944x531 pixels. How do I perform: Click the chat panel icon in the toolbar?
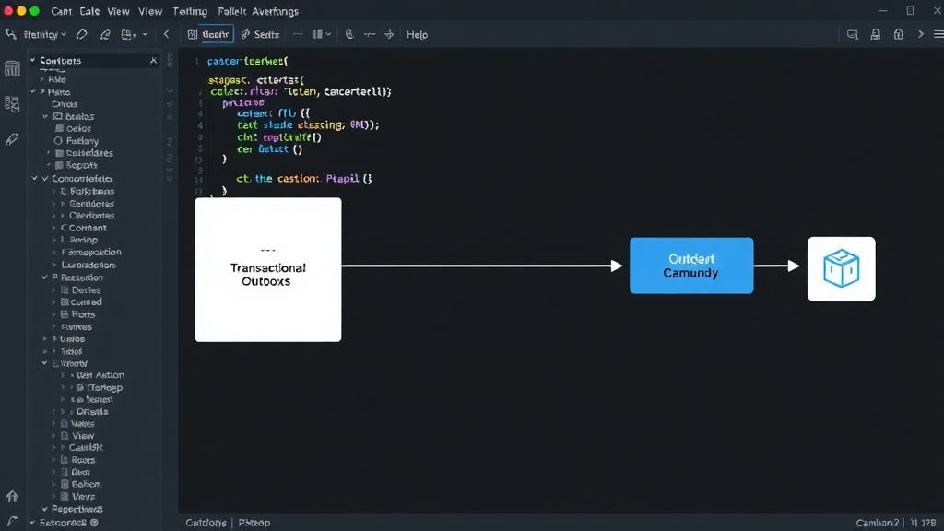(x=853, y=35)
